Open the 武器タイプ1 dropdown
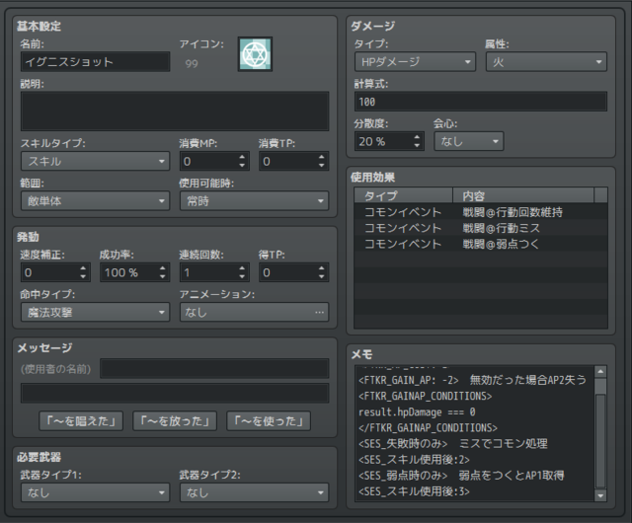Image resolution: width=632 pixels, height=523 pixels. coord(95,492)
